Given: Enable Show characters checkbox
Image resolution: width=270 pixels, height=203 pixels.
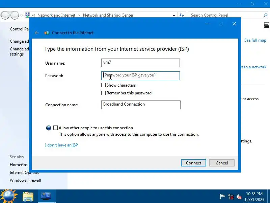Looking at the screenshot, I should pyautogui.click(x=103, y=85).
